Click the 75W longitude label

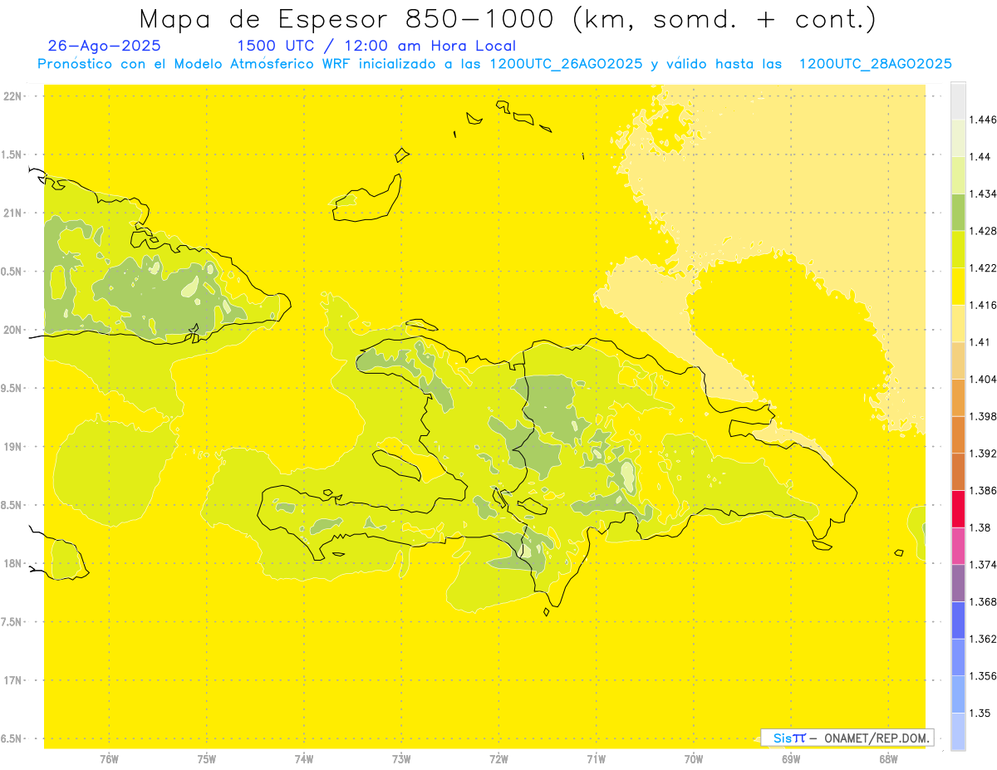click(206, 759)
